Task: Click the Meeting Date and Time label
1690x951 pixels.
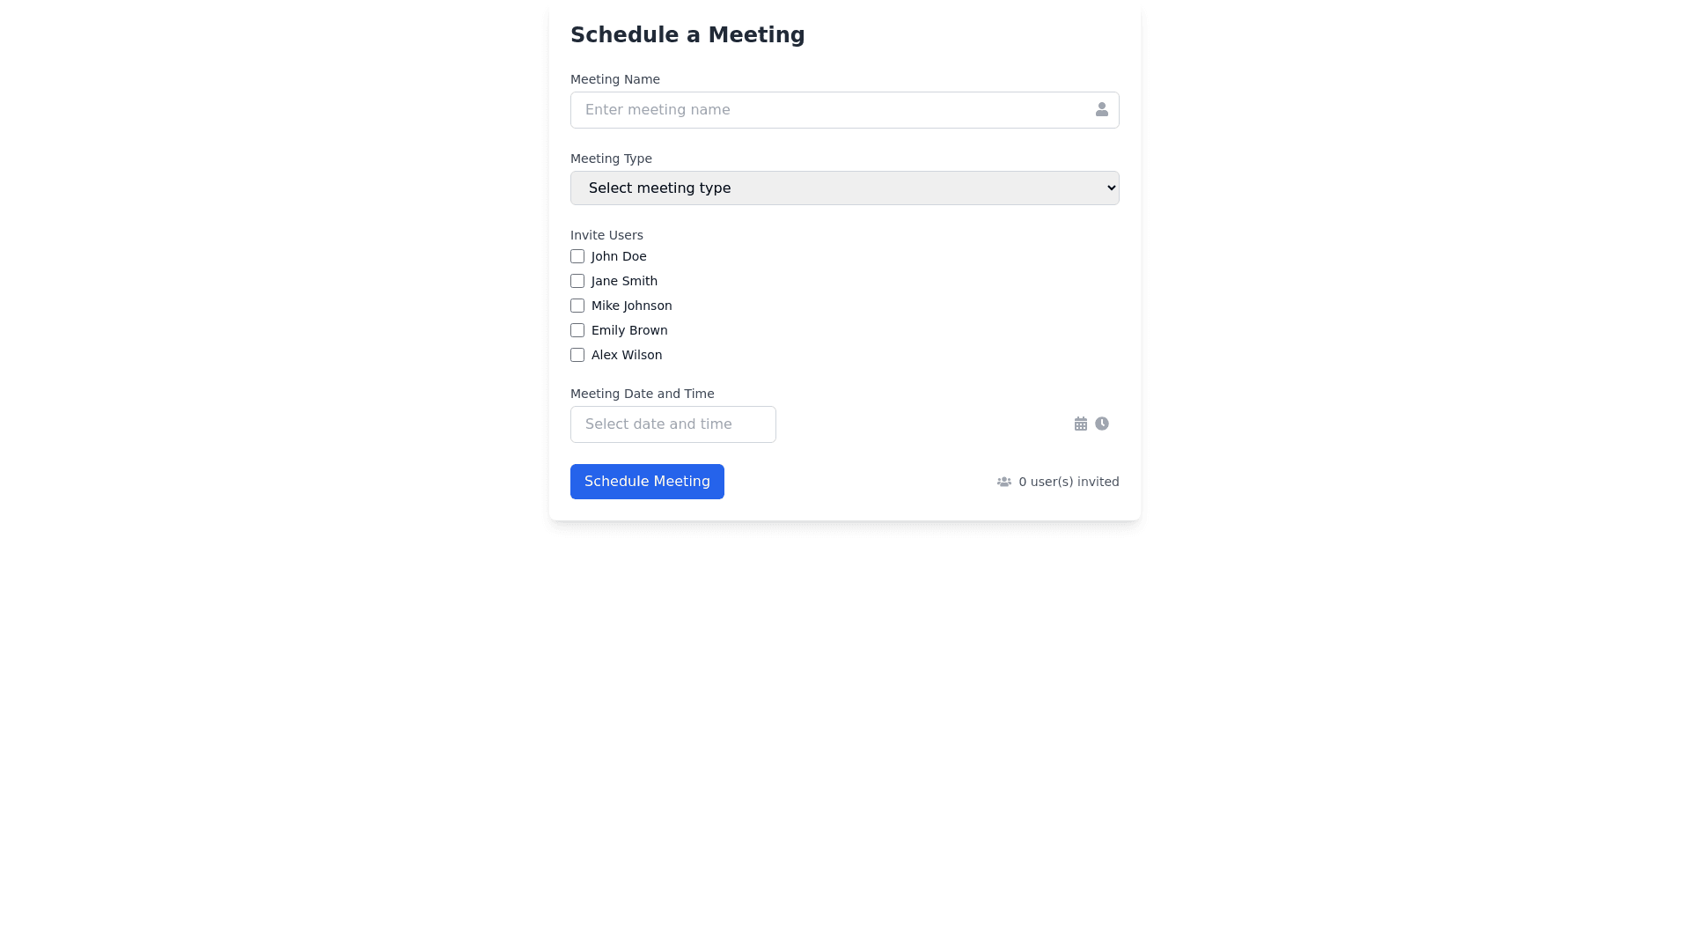Action: click(x=642, y=394)
